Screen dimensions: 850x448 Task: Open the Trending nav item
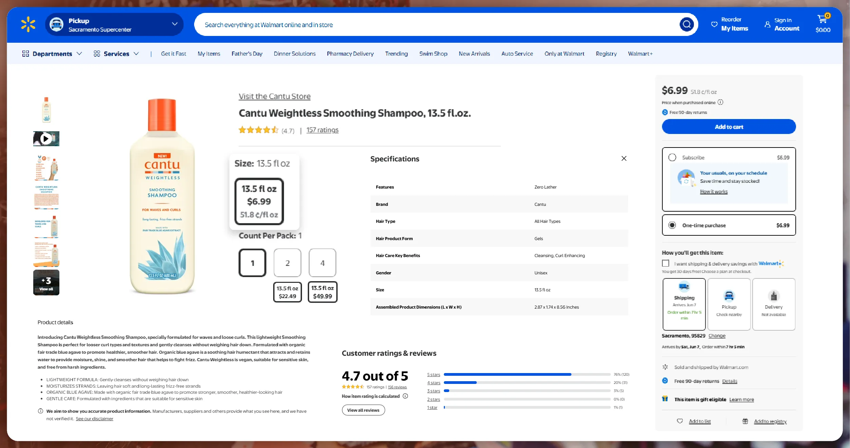pos(396,54)
